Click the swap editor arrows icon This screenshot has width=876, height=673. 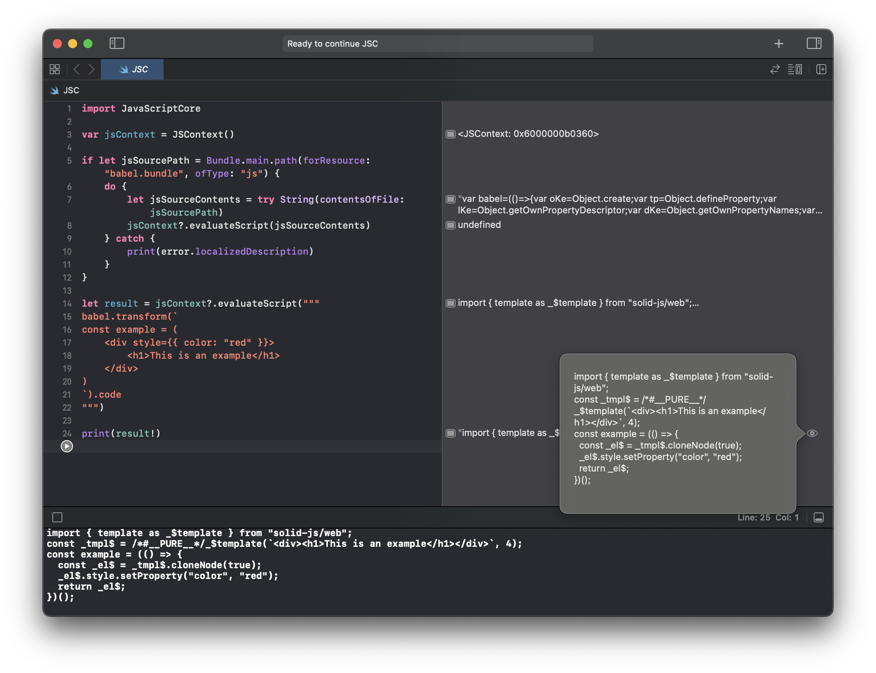pos(775,69)
